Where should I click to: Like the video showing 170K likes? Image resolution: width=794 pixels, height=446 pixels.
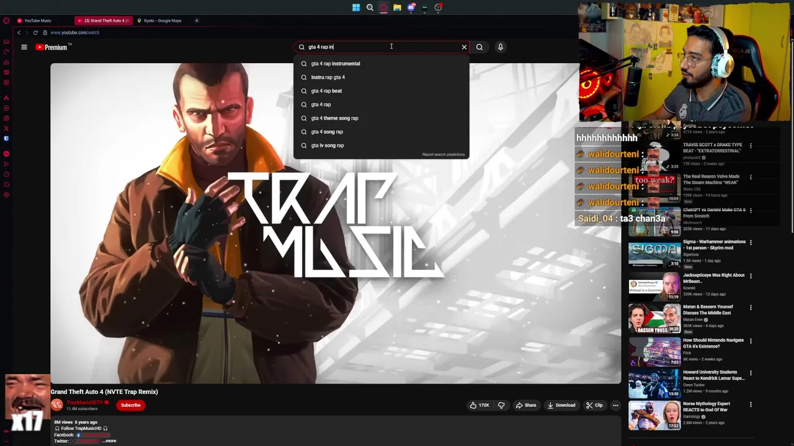(480, 405)
